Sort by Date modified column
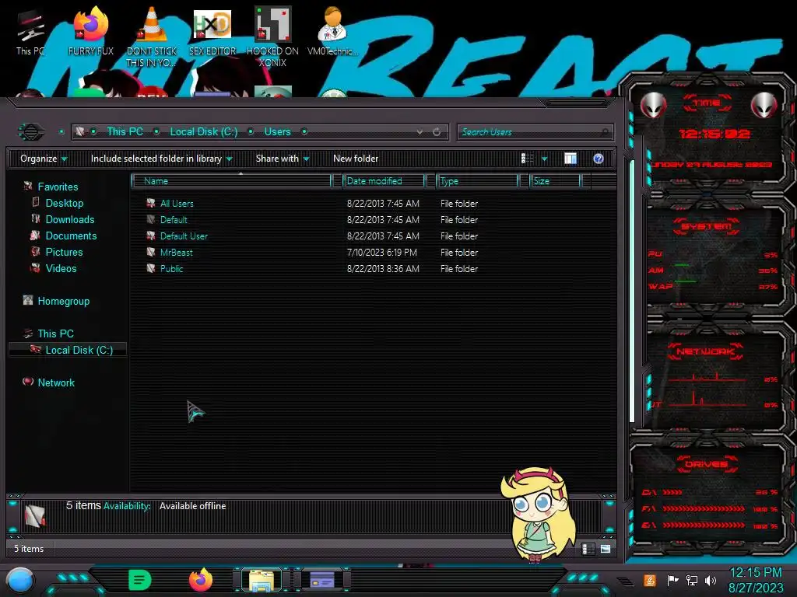The height and width of the screenshot is (597, 797). 384,180
